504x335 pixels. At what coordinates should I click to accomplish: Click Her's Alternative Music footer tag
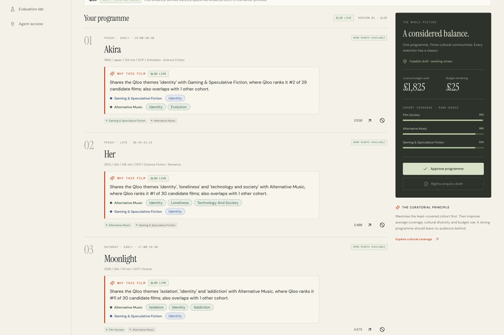click(118, 225)
